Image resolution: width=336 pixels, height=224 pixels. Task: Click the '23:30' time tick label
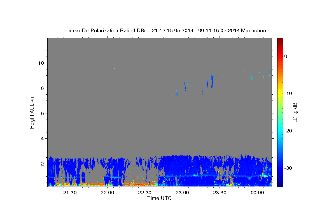point(220,193)
